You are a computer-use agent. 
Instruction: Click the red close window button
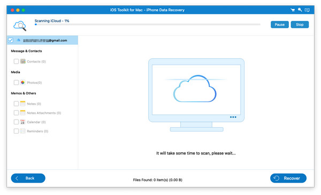click(x=12, y=10)
